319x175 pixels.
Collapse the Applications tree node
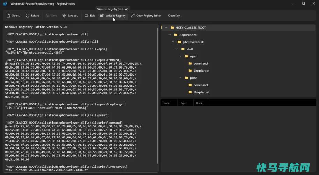pos(170,35)
